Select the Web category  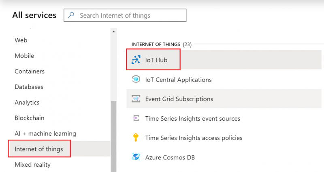(21, 40)
